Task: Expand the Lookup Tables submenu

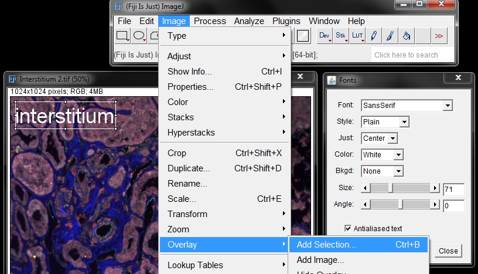Action: (225, 265)
